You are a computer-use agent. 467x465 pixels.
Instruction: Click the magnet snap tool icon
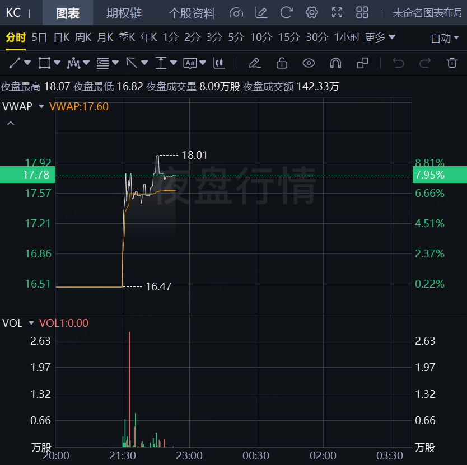tap(335, 63)
